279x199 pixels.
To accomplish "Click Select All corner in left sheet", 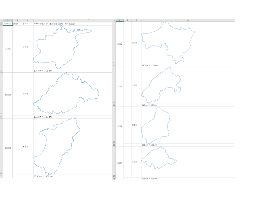I will pyautogui.click(x=2, y=21).
